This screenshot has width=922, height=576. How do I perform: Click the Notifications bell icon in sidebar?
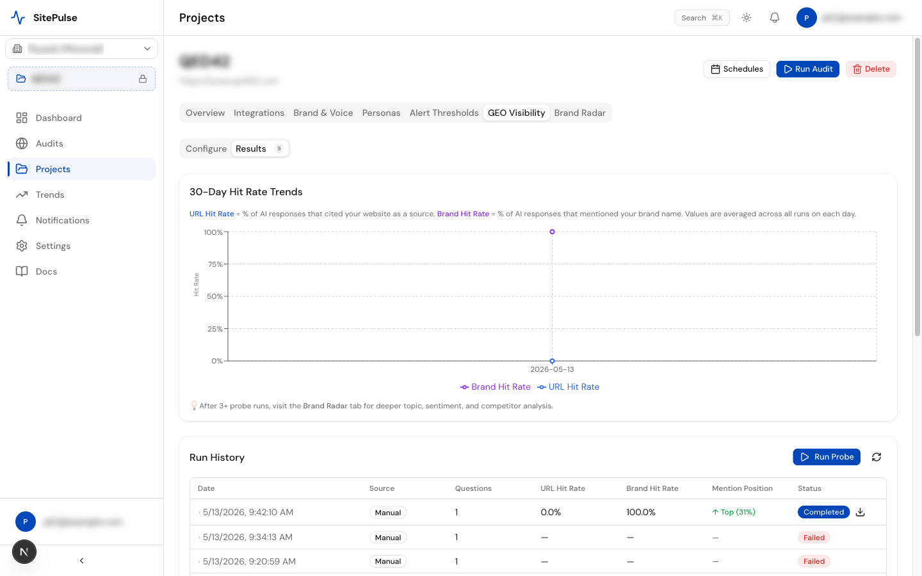(x=22, y=220)
